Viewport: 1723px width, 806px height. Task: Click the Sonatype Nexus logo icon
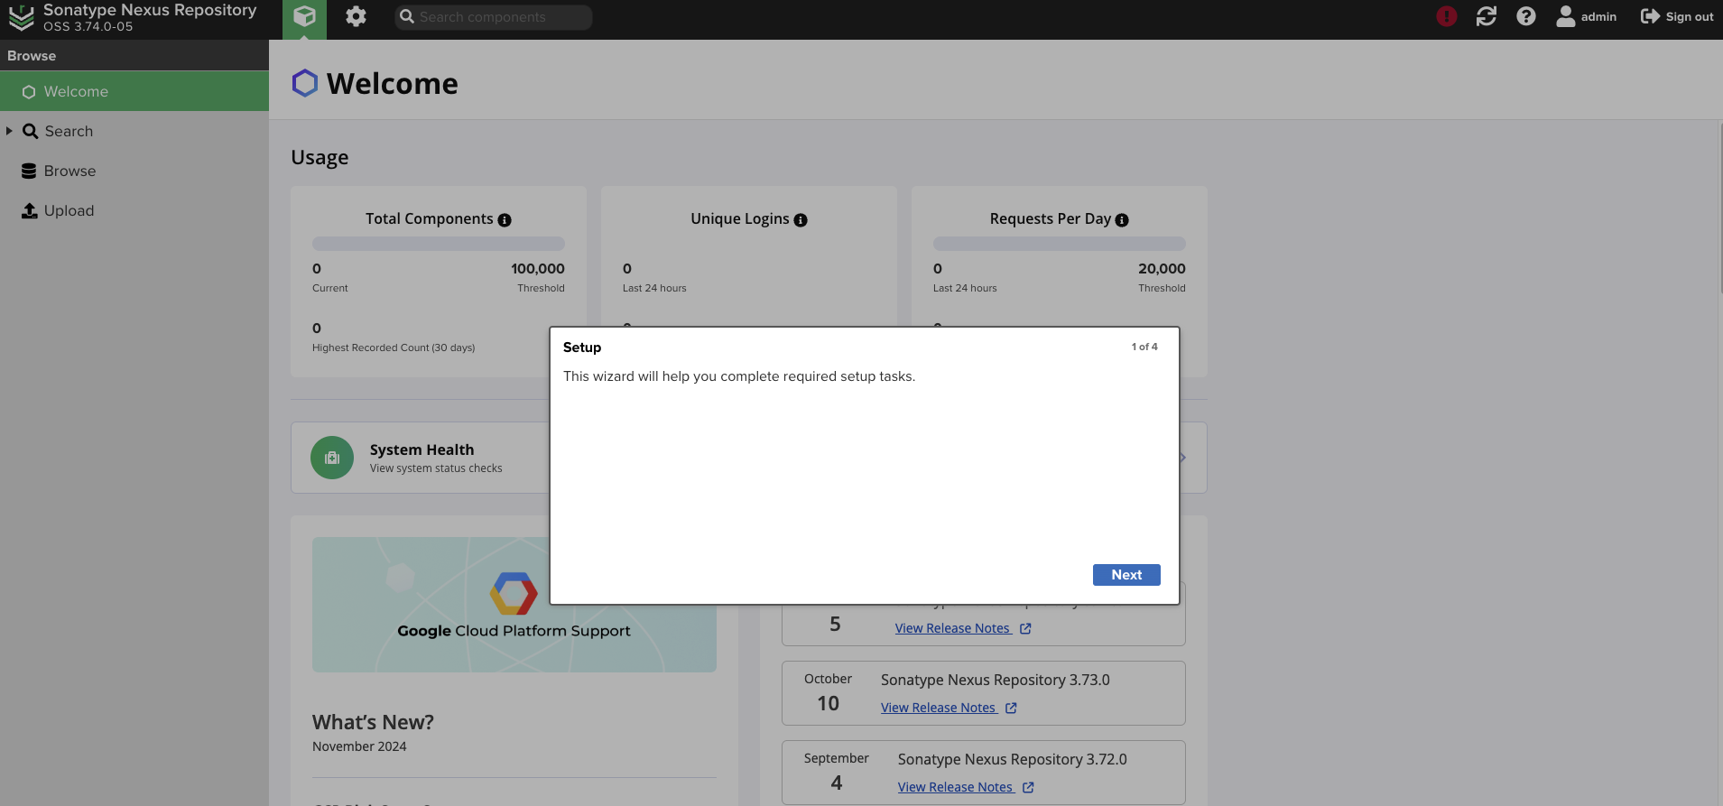pos(21,17)
